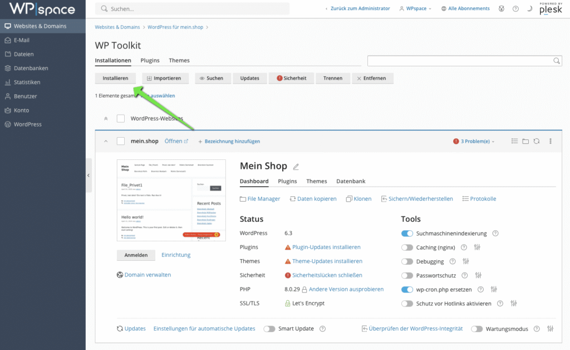Viewport: 570px width, 350px height.
Task: Open the three-dot menu of mein.shop
Action: click(x=551, y=141)
